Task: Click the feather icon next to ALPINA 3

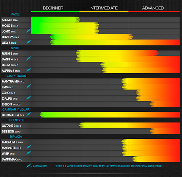Action: [28, 70]
